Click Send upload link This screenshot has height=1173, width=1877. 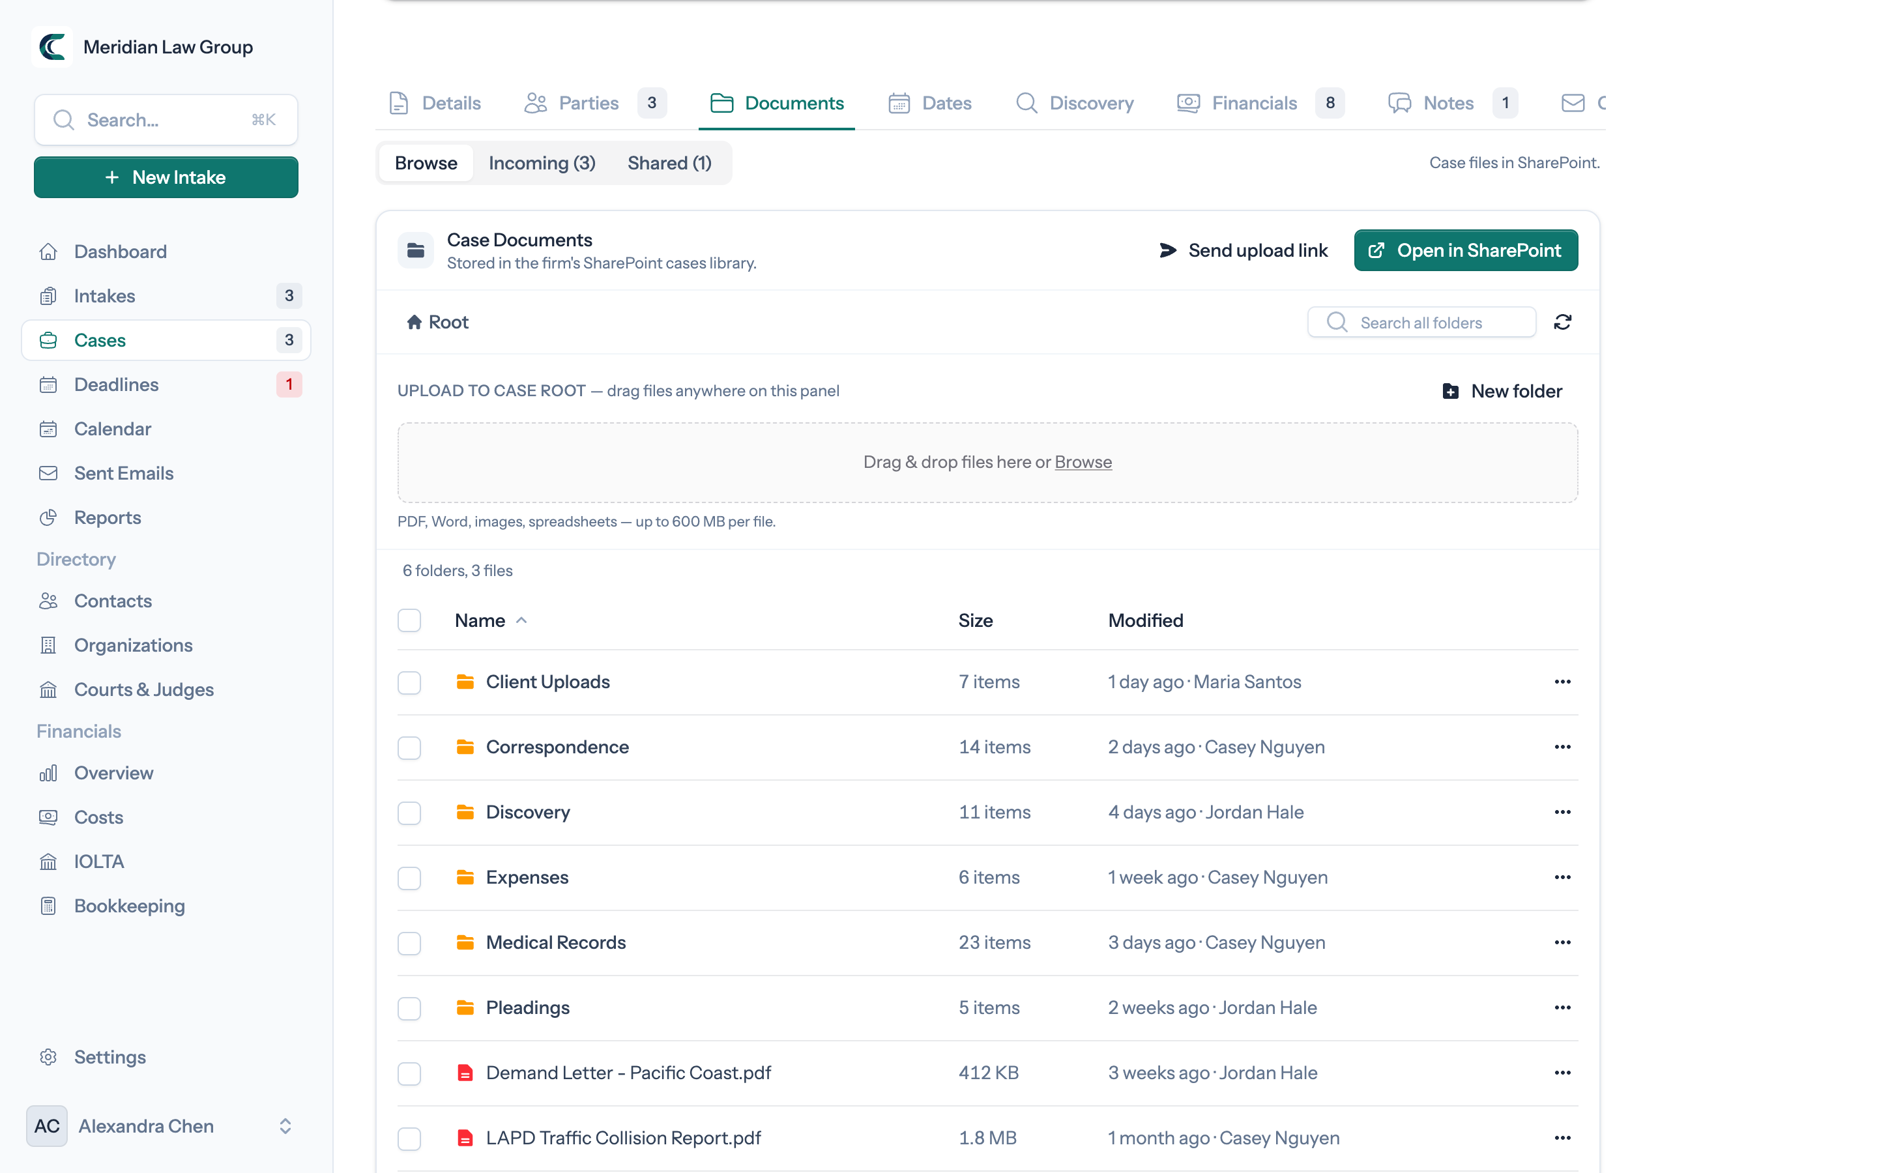1244,250
